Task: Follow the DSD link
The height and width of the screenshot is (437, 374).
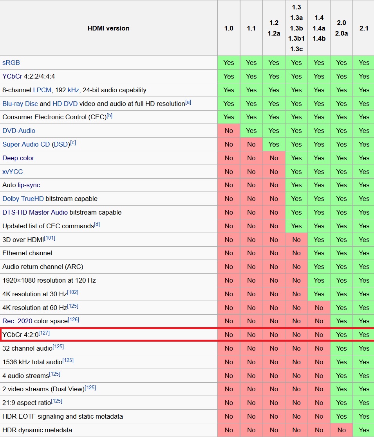Action: click(61, 144)
